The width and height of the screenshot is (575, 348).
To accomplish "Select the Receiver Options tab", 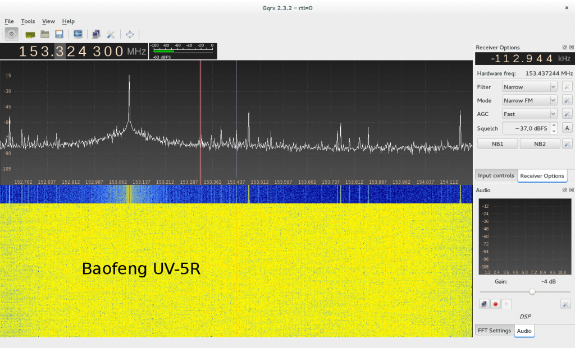I will click(542, 175).
